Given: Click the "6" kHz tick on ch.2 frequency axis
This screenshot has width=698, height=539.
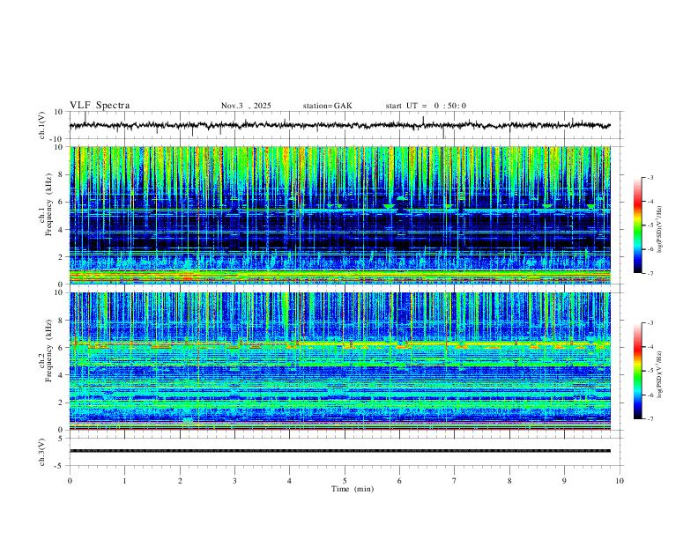Looking at the screenshot, I should (61, 348).
